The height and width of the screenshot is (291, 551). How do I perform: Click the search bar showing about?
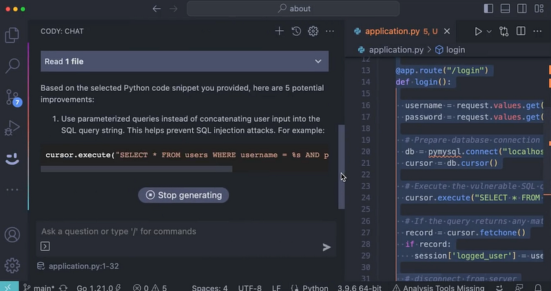[293, 9]
